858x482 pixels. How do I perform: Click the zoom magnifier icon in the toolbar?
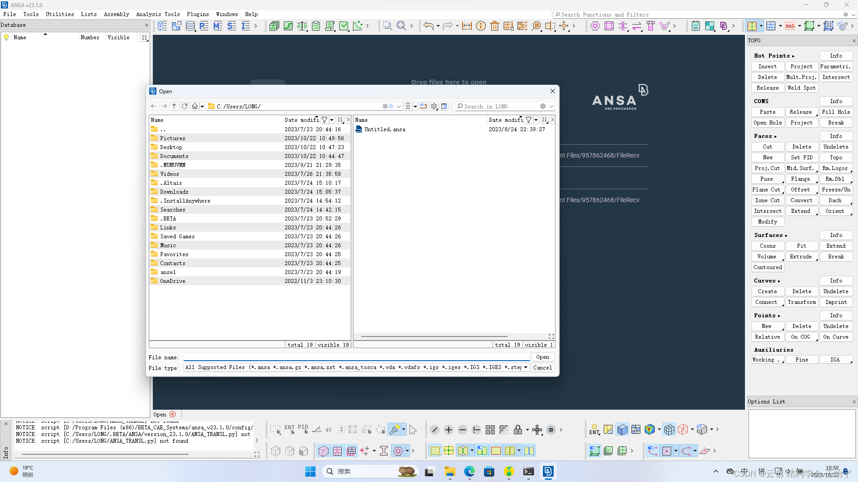(x=401, y=25)
